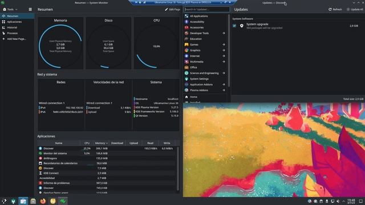Image resolution: width=365 pixels, height=205 pixels.
Task: Go to Home in Discover sidebar
Action: click(205, 97)
